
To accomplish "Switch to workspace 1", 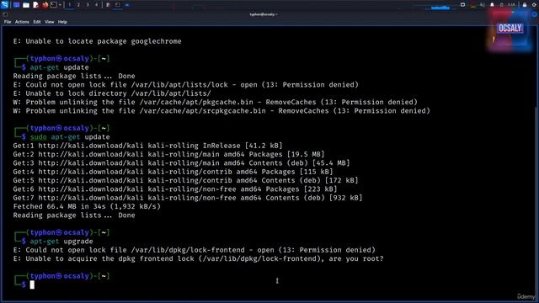I will pos(69,5).
